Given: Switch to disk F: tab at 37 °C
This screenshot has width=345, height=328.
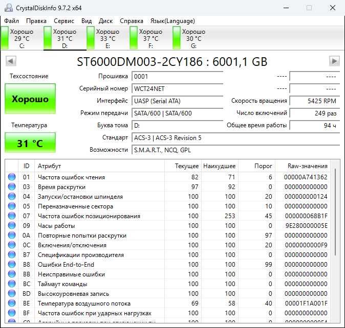Looking at the screenshot, I should 150,38.
